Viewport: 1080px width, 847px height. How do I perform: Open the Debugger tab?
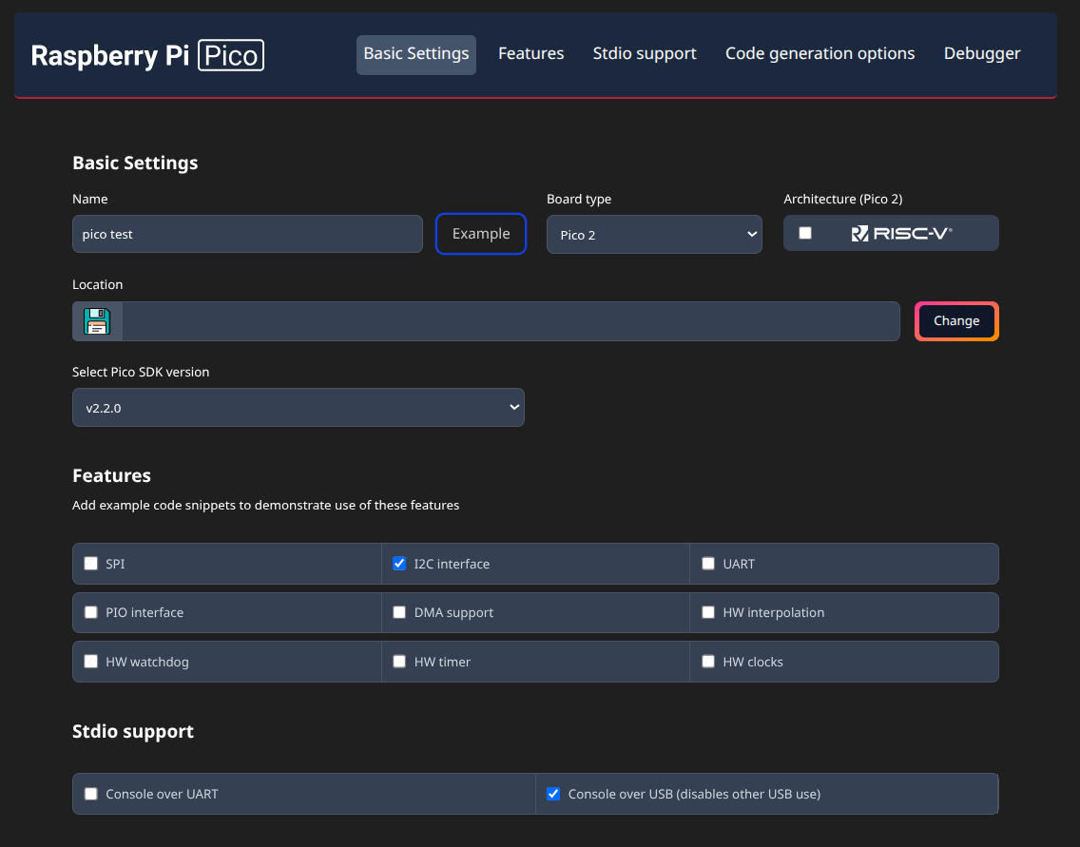981,54
